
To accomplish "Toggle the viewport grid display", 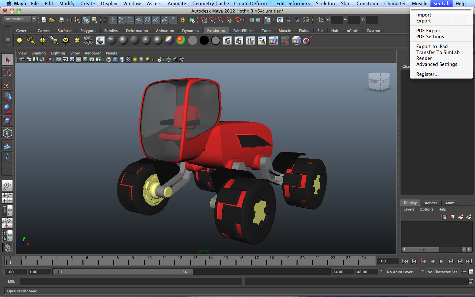I will coord(59,59).
